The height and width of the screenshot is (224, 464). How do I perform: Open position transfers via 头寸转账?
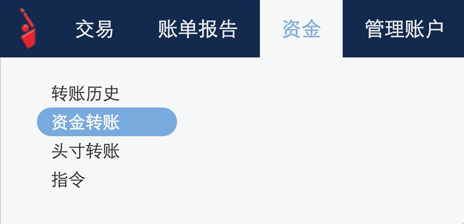tap(86, 151)
